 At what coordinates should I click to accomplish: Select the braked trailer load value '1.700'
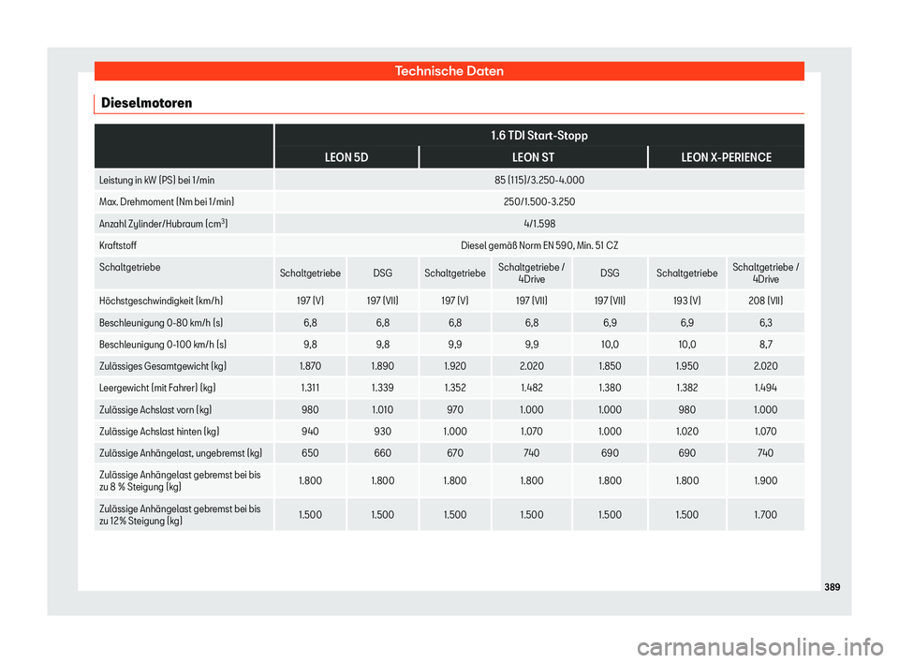click(765, 514)
